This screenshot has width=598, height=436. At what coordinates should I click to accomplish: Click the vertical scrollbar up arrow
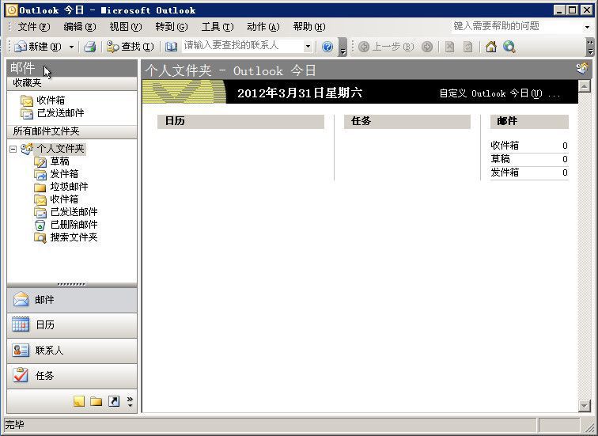tap(585, 86)
